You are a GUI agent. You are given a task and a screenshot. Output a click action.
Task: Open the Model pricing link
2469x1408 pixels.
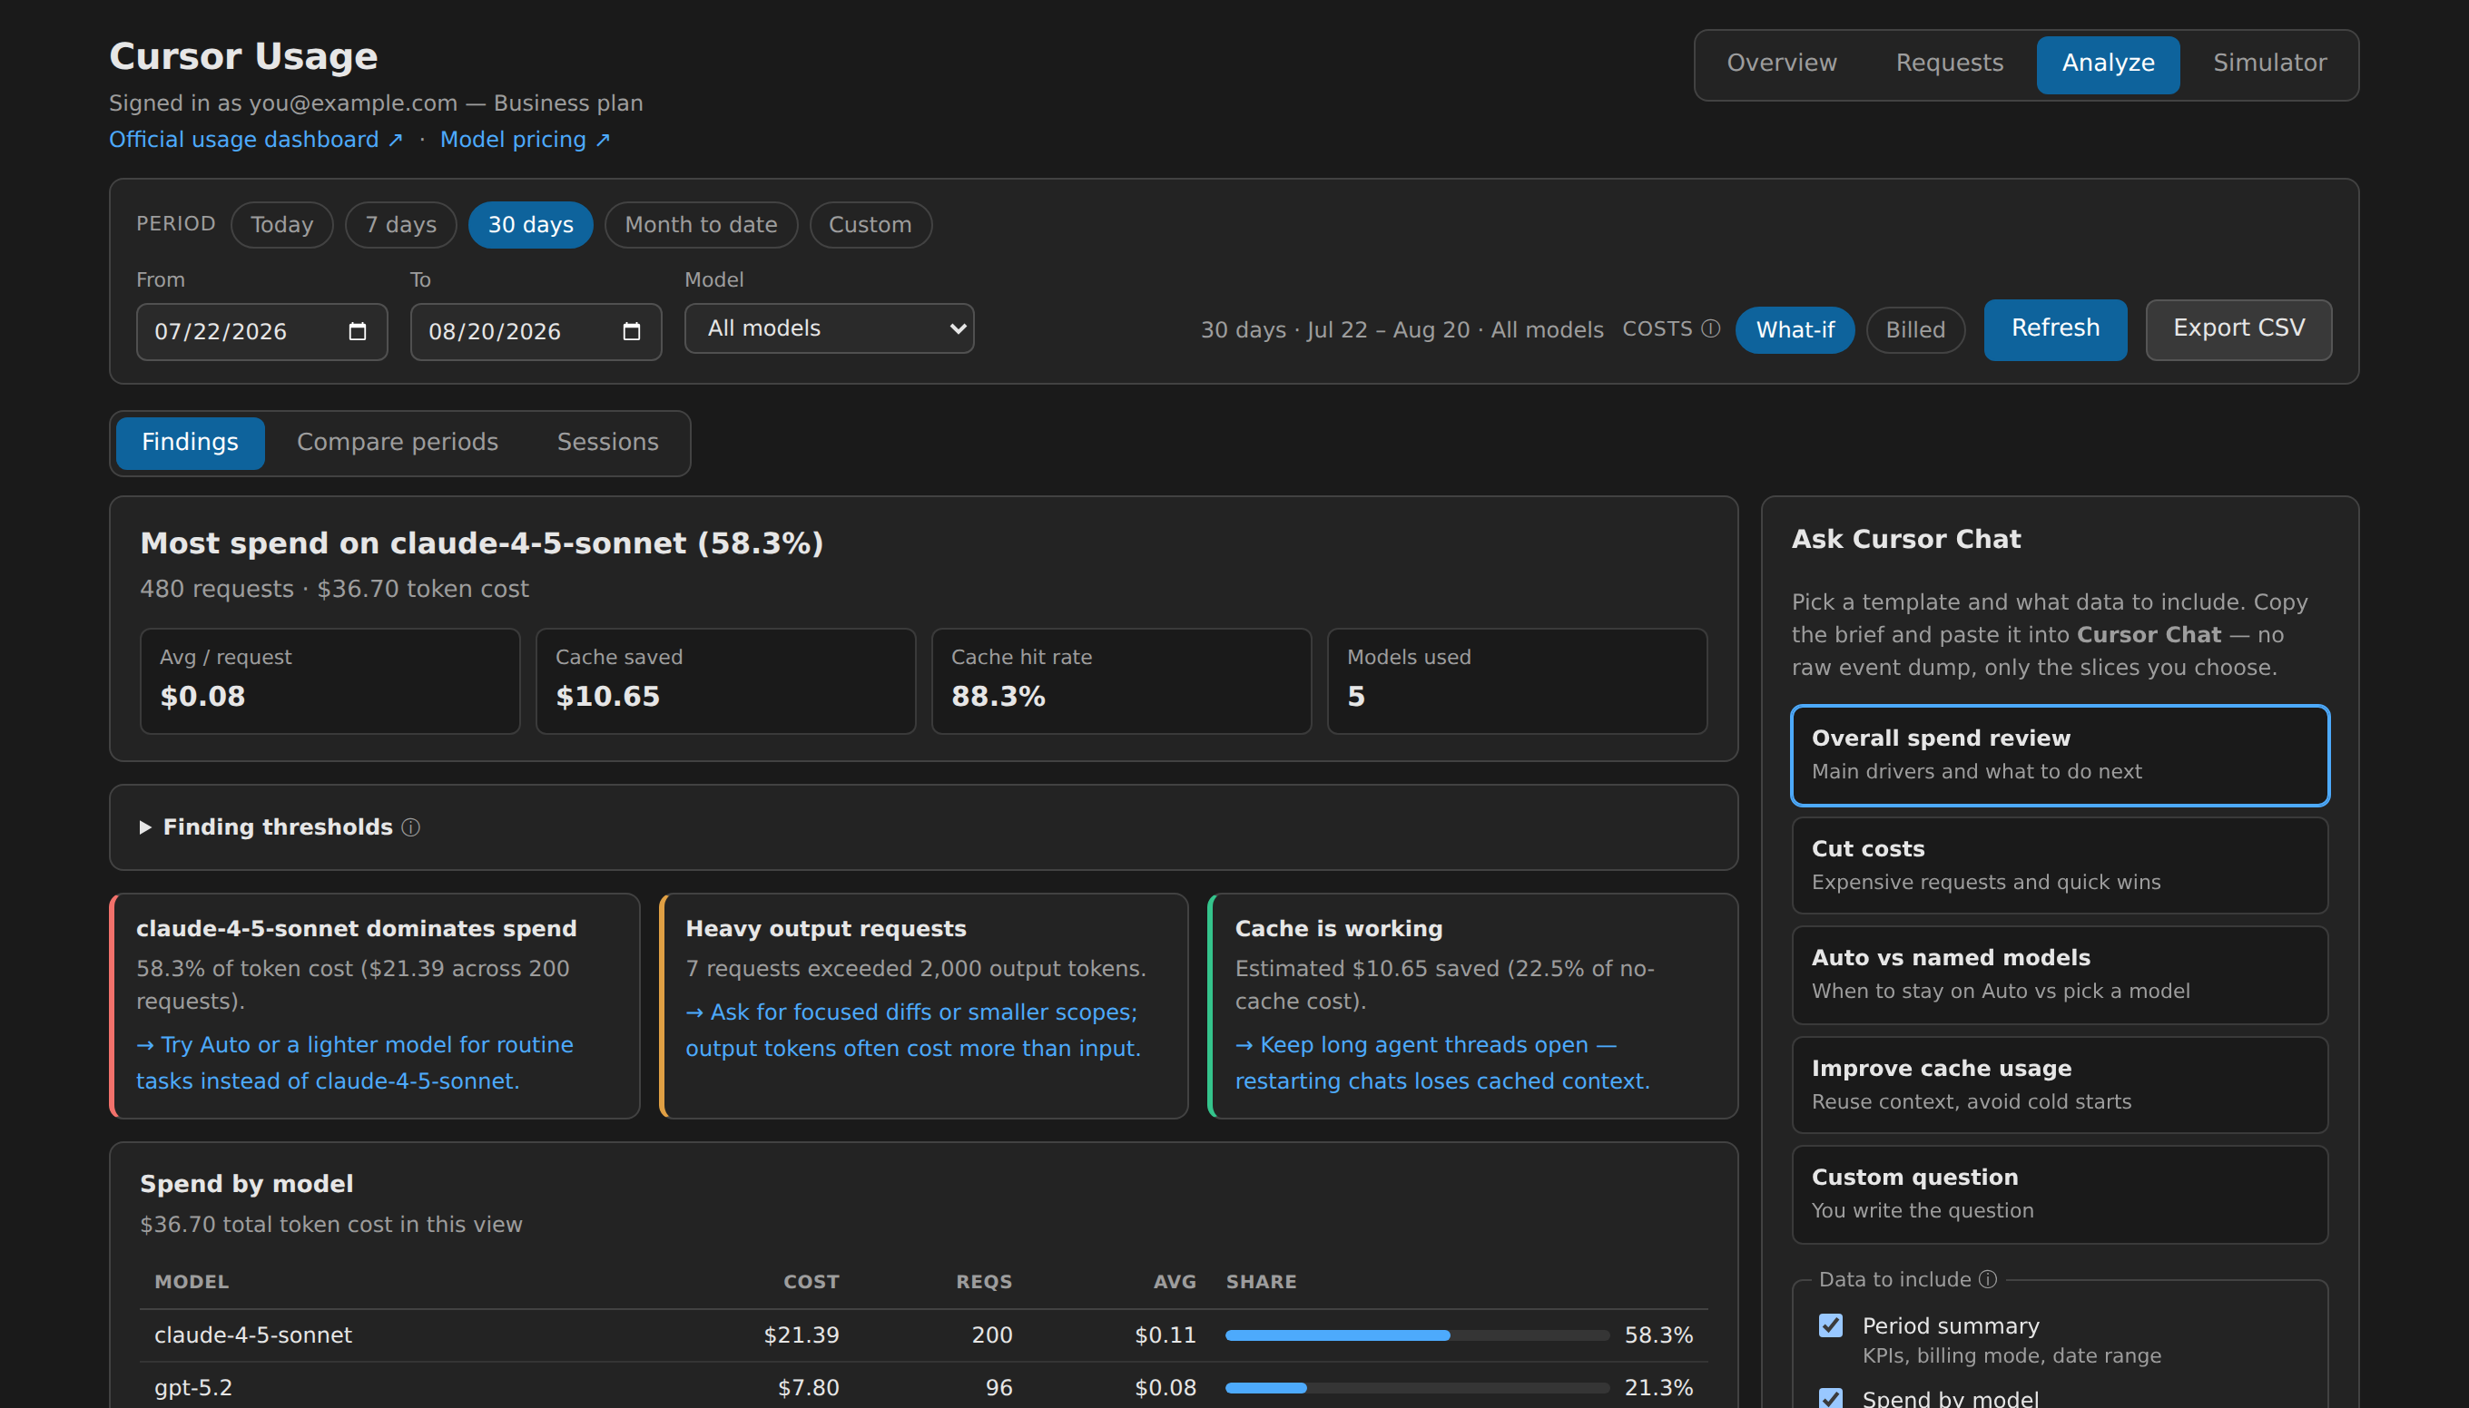(x=526, y=141)
